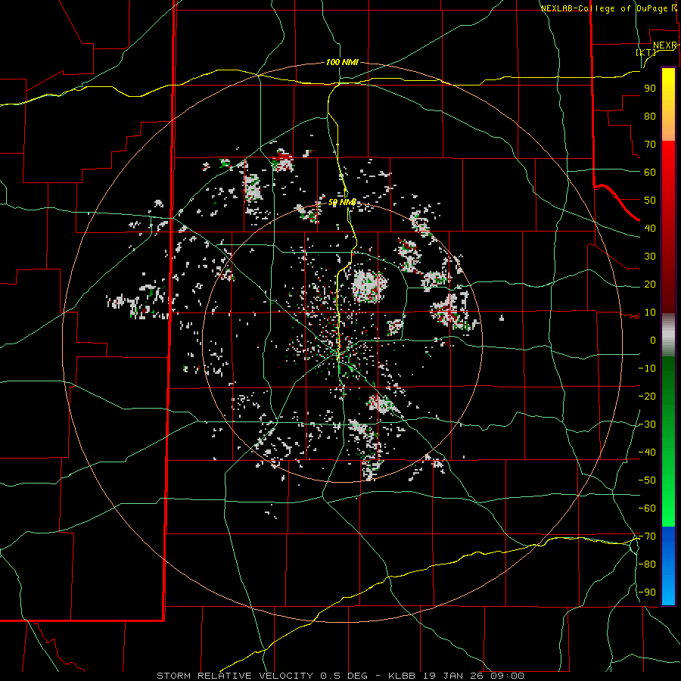Click the -70 value on the velocity scale

pos(647,536)
